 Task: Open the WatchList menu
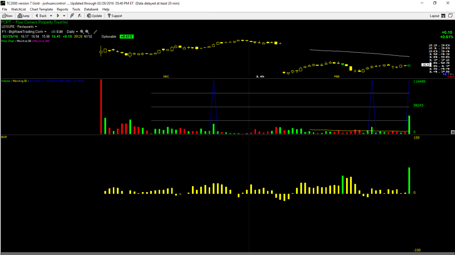(x=18, y=9)
